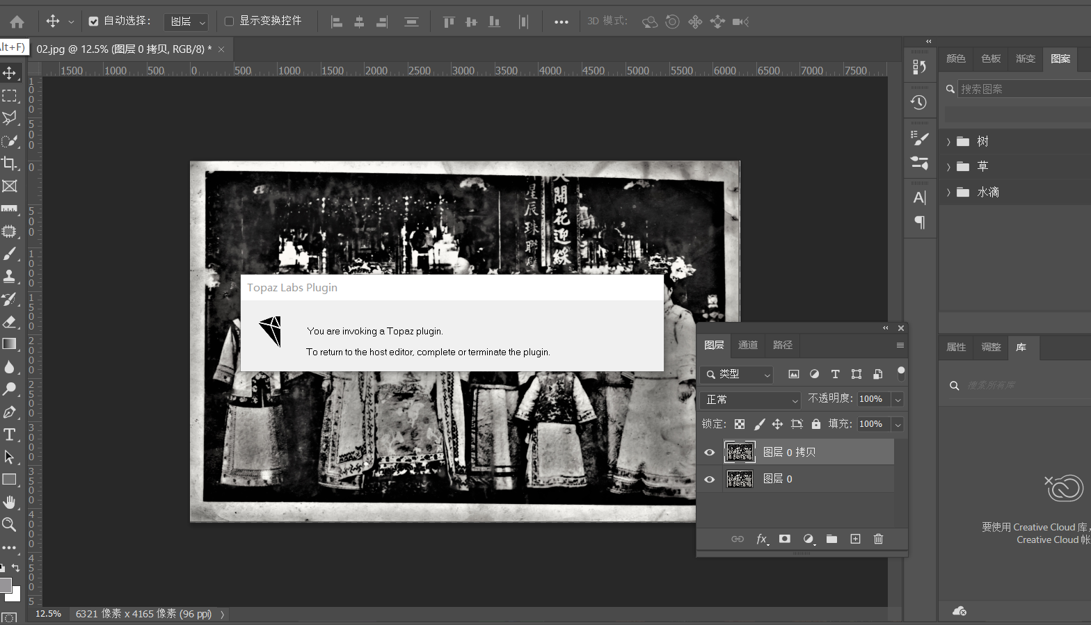1091x625 pixels.
Task: Choose the Quick Selection tool
Action: [x=10, y=141]
